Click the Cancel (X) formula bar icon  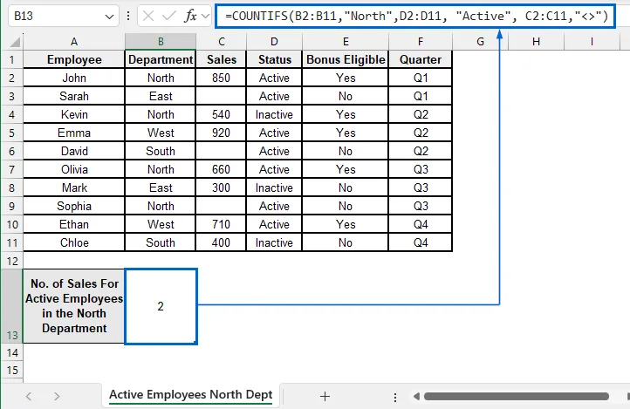tap(148, 16)
